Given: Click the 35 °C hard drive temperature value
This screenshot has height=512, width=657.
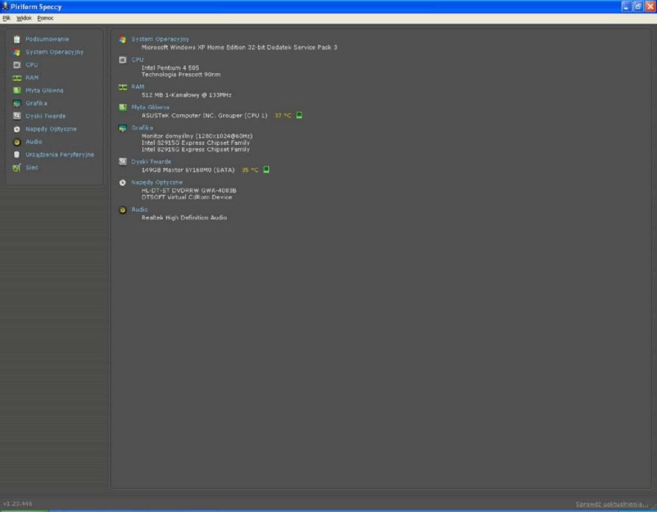Looking at the screenshot, I should [250, 170].
